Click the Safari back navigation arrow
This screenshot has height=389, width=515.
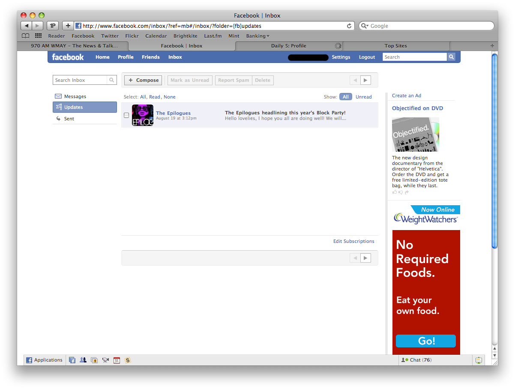coord(27,26)
